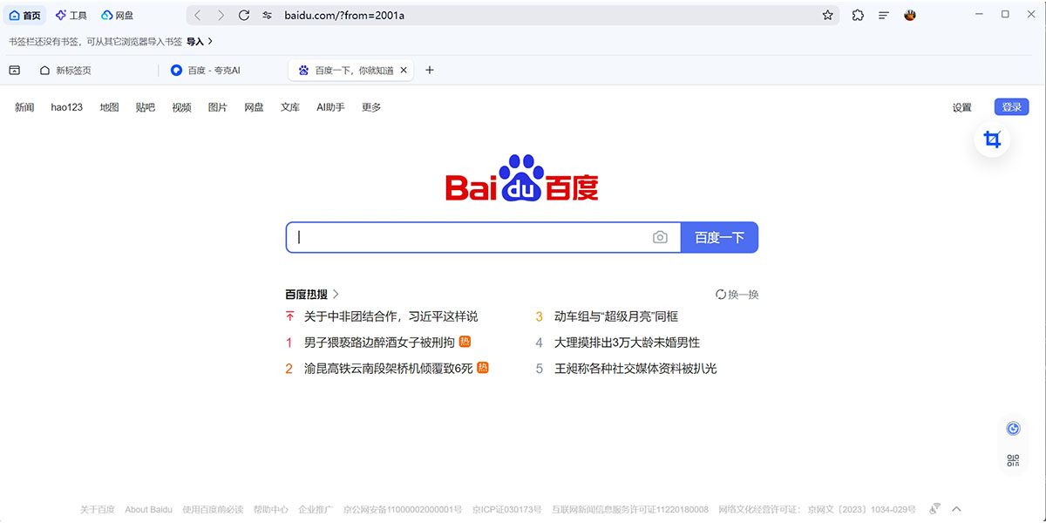The image size is (1046, 523).
Task: Open the 关于百度 footer link
Action: click(x=98, y=509)
